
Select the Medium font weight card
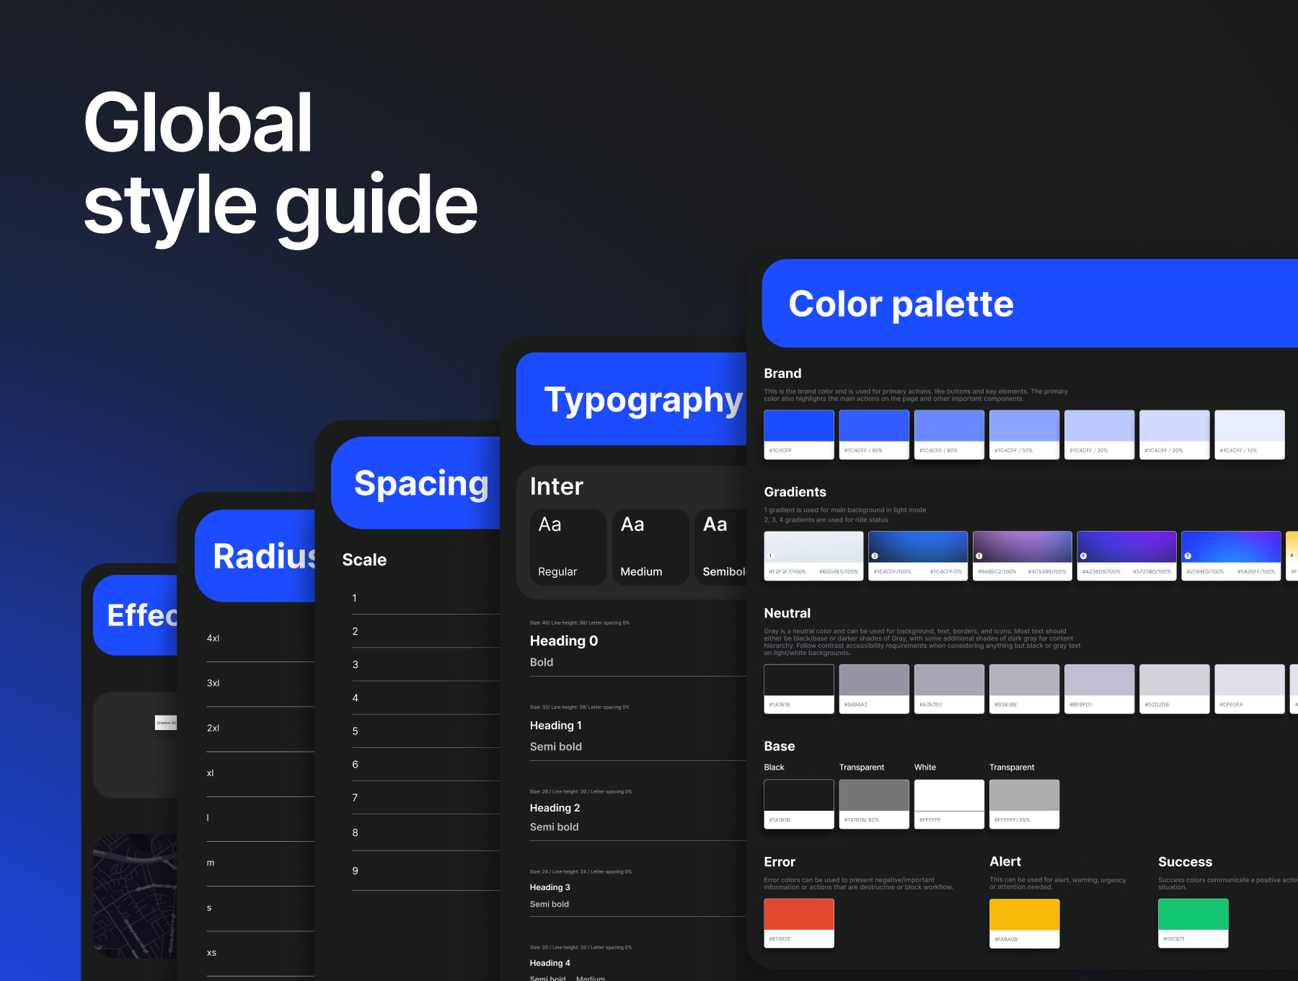(x=650, y=547)
